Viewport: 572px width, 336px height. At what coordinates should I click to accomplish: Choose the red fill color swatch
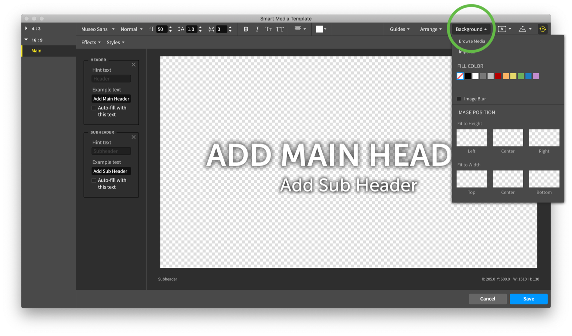pos(498,76)
